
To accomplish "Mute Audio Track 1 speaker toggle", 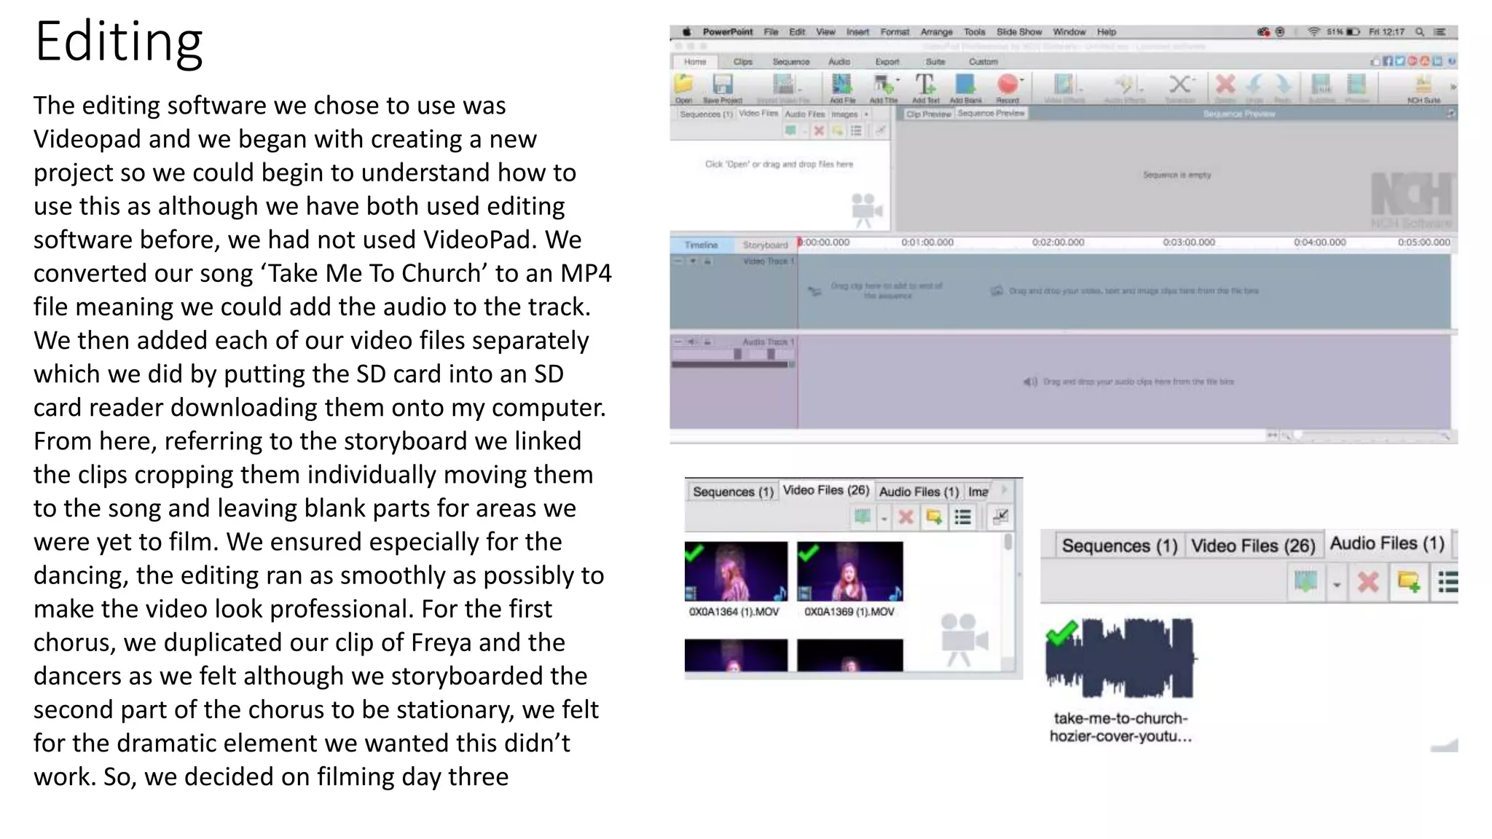I will (x=692, y=341).
